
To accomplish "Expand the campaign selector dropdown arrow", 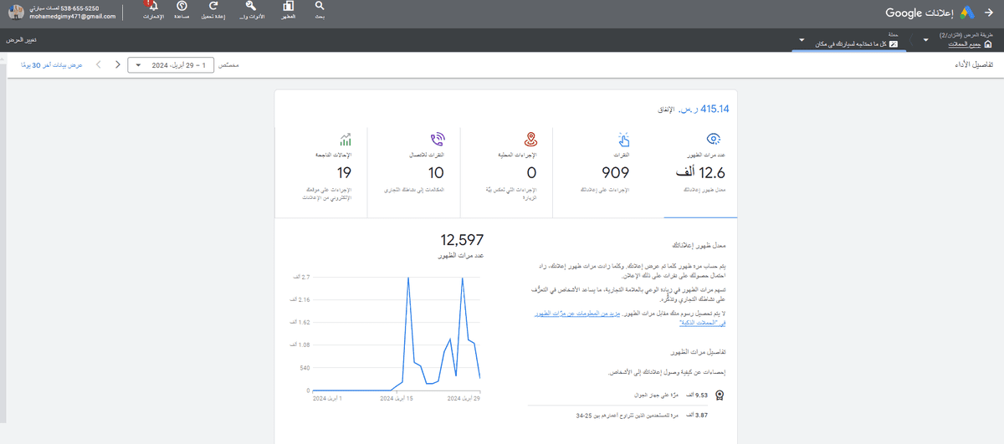I will click(x=802, y=39).
